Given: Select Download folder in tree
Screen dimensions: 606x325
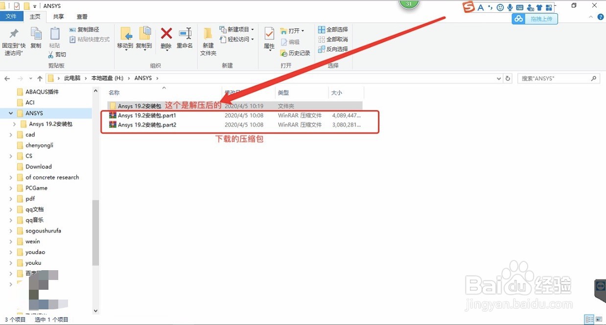Looking at the screenshot, I should pos(38,166).
